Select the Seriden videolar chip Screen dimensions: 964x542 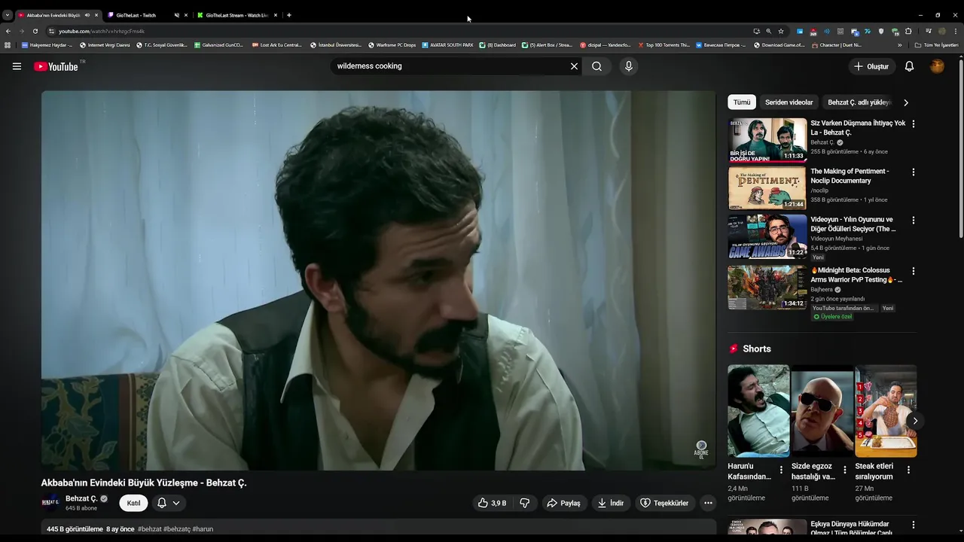point(789,102)
